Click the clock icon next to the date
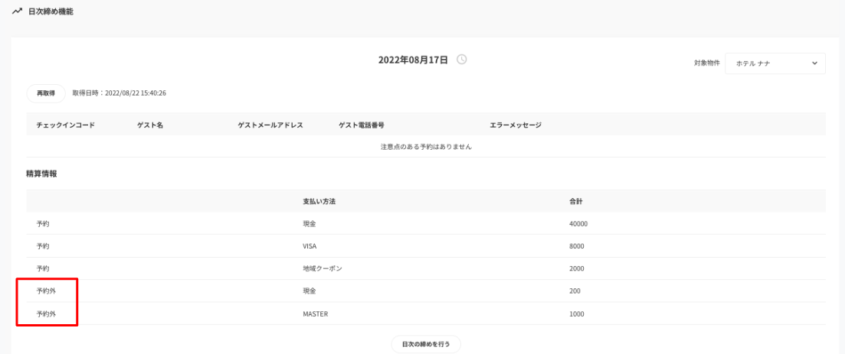Screen dimensions: 845x354 click(461, 60)
